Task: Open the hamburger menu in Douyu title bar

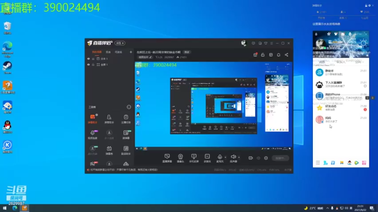Action: [271, 43]
